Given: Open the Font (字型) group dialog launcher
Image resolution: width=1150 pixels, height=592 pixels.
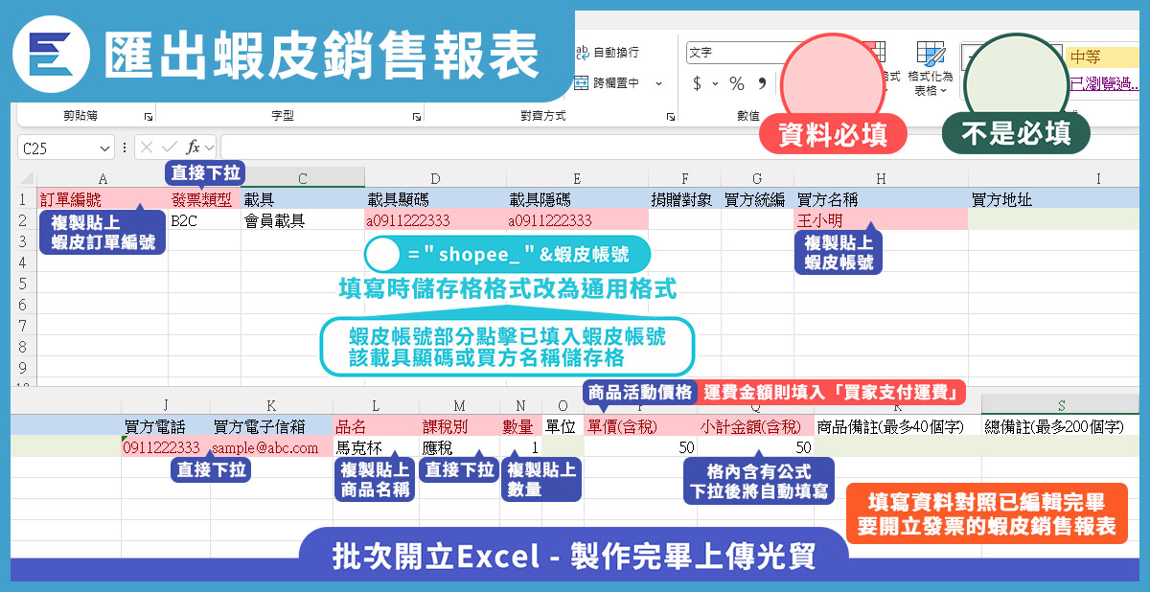Looking at the screenshot, I should pyautogui.click(x=416, y=116).
